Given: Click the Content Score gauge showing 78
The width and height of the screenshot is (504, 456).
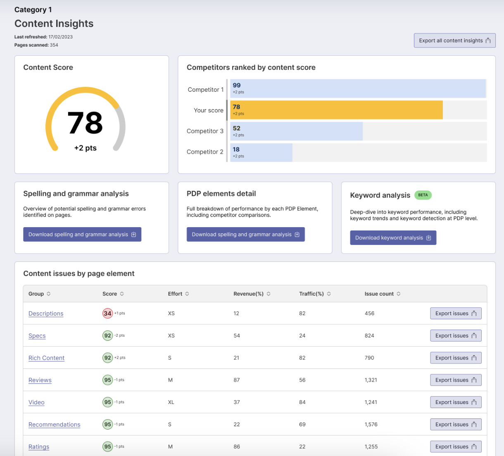Looking at the screenshot, I should 85,123.
